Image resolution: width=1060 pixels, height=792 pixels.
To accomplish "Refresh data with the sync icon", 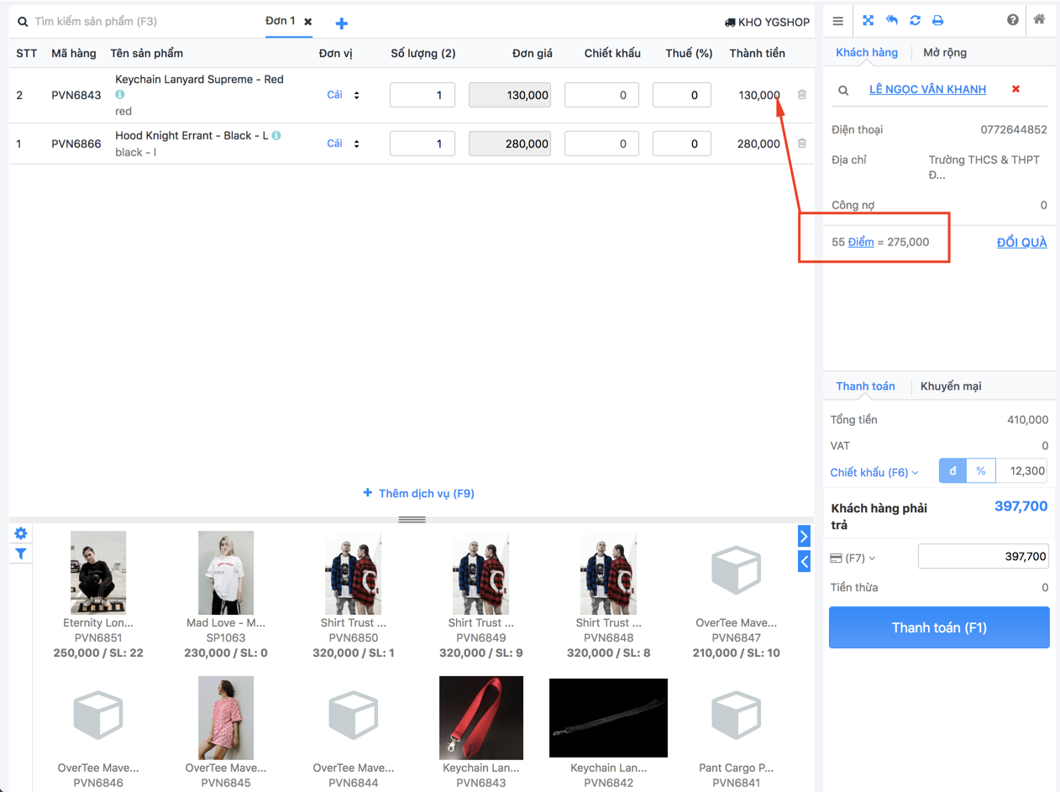I will pos(915,20).
